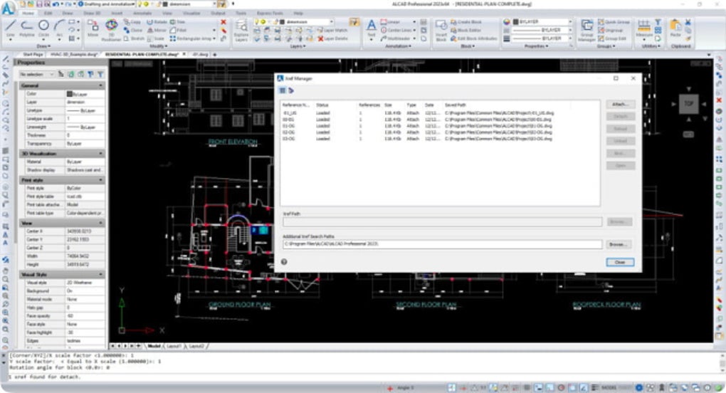Click the list view icon in Xref Manager

tap(283, 90)
